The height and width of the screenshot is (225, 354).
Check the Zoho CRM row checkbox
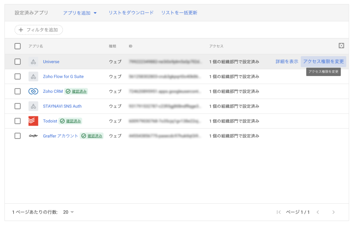[17, 92]
